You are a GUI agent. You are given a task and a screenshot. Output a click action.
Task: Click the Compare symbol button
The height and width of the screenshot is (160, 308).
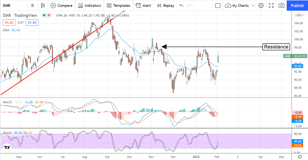(61, 5)
